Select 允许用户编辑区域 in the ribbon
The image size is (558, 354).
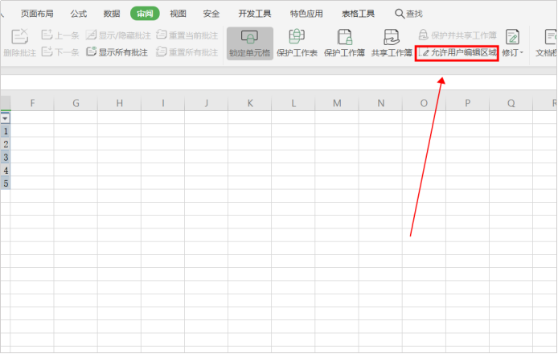pos(459,53)
